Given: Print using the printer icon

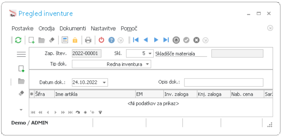Looking at the screenshot, I should [x=88, y=40].
